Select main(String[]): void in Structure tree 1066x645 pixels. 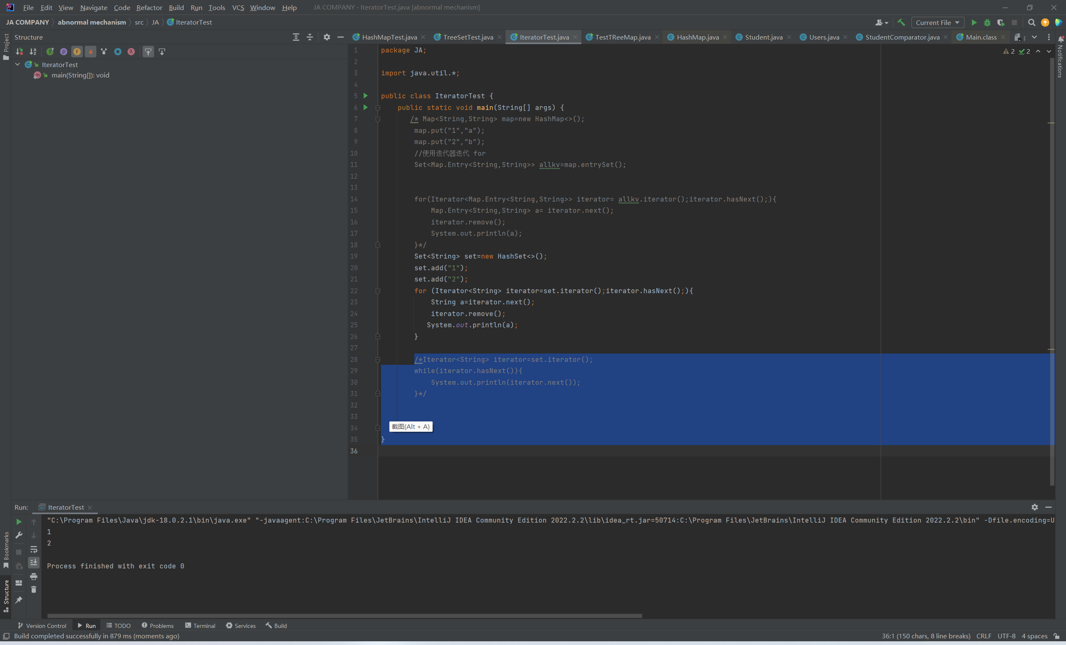[80, 75]
